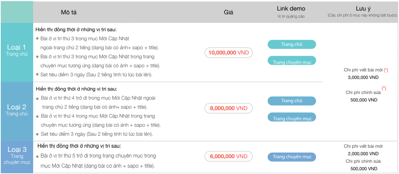Click the 3,000,000 VND writing cost note
399x174 pixels.
click(x=363, y=77)
